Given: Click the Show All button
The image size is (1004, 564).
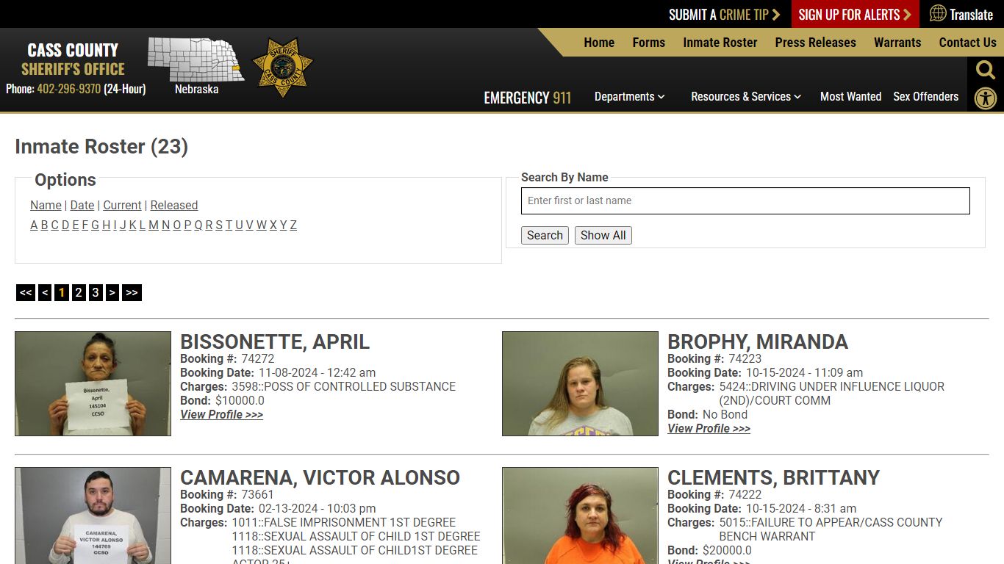Looking at the screenshot, I should tap(603, 235).
